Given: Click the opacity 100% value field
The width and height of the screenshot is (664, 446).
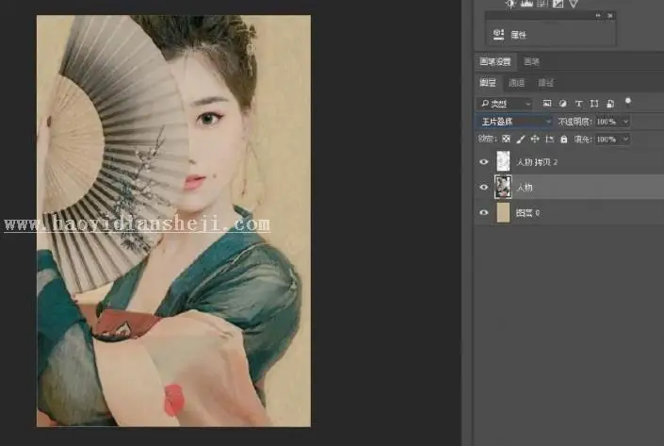Looking at the screenshot, I should click(607, 122).
